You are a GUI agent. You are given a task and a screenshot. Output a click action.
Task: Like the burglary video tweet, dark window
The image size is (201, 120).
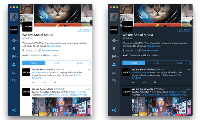click(x=155, y=82)
